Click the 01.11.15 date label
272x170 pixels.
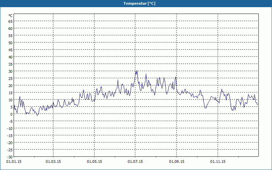pyautogui.click(x=218, y=162)
